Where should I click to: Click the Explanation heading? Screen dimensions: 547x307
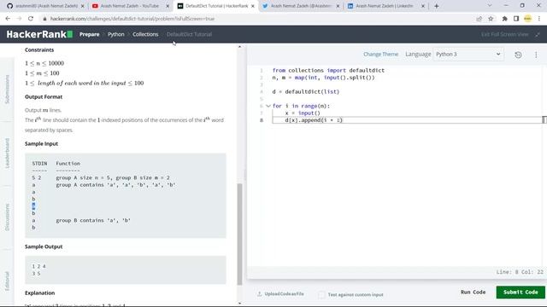pyautogui.click(x=40, y=293)
